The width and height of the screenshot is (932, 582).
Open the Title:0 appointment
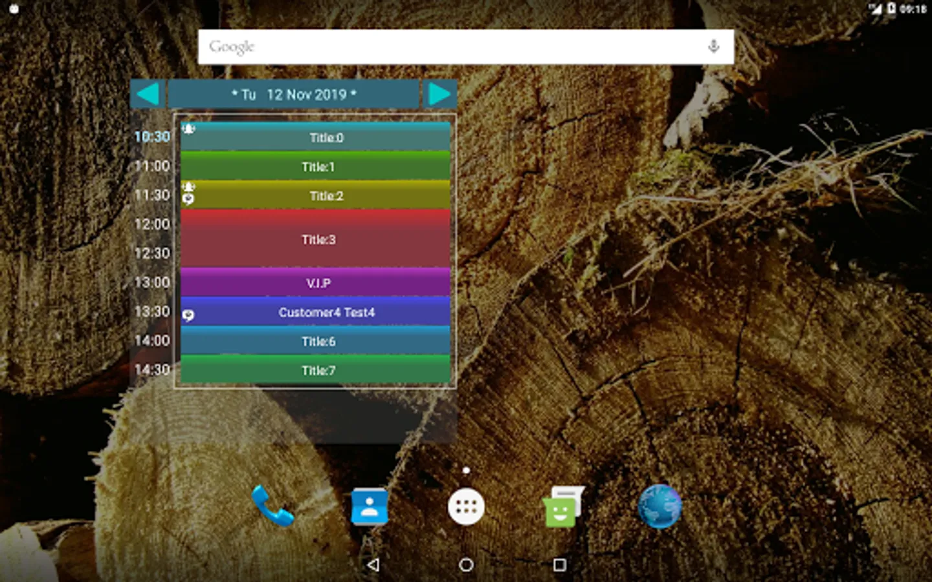pyautogui.click(x=316, y=137)
